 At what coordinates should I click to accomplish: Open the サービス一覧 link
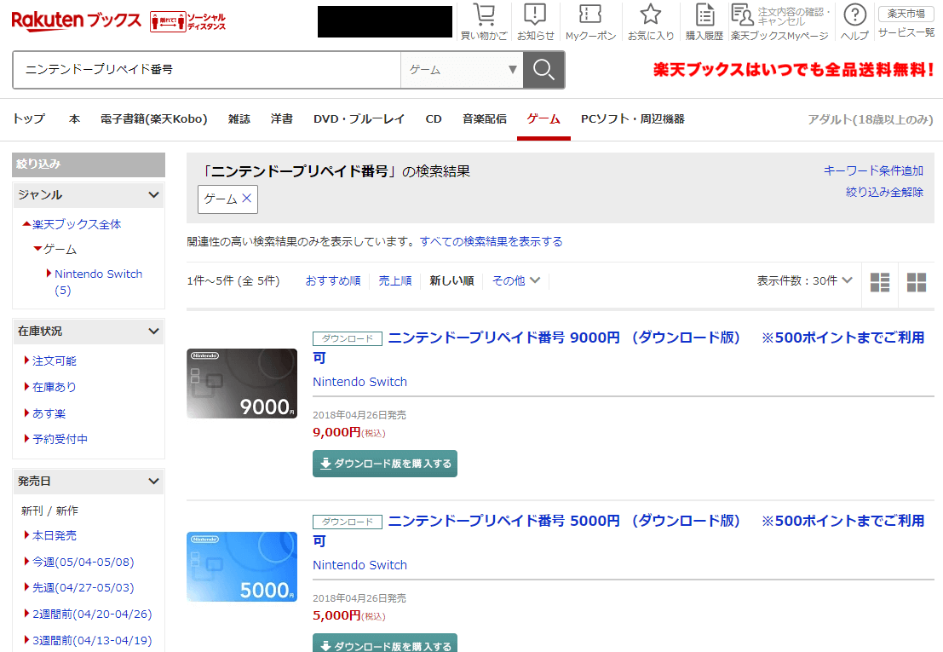pyautogui.click(x=906, y=32)
